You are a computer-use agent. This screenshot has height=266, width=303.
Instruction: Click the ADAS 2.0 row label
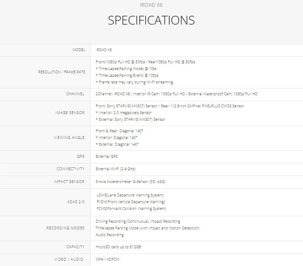click(76, 202)
